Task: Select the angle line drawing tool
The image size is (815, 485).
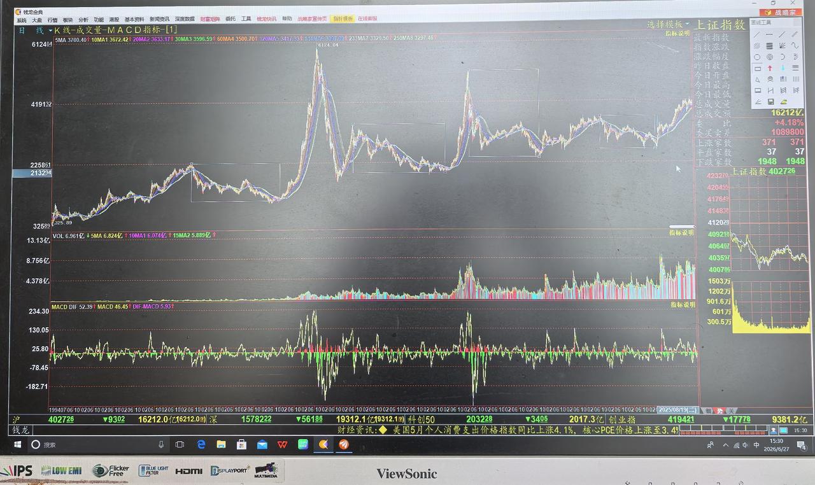Action: (758, 101)
